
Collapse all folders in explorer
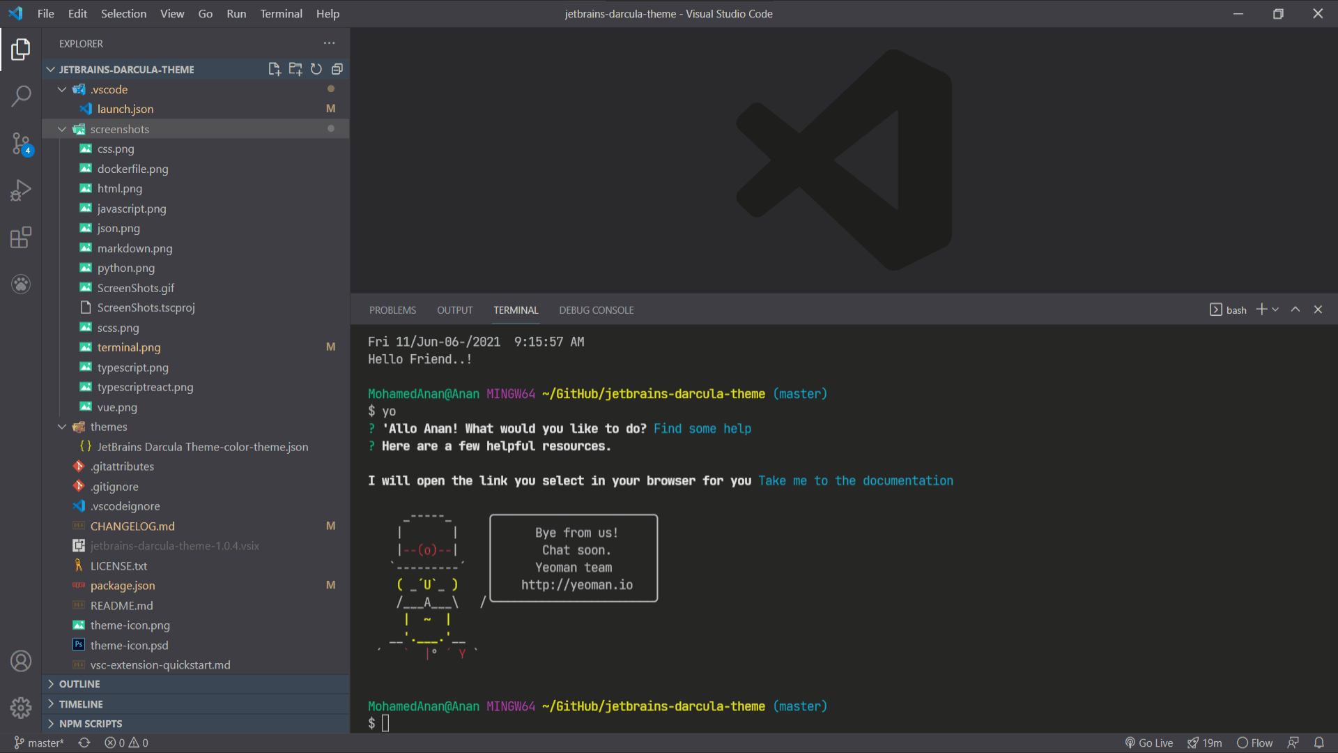tap(337, 69)
